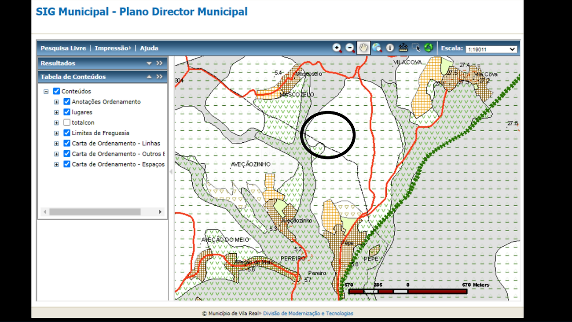The image size is (572, 322).
Task: Select Limites de Freguesia layer label
Action: [100, 133]
